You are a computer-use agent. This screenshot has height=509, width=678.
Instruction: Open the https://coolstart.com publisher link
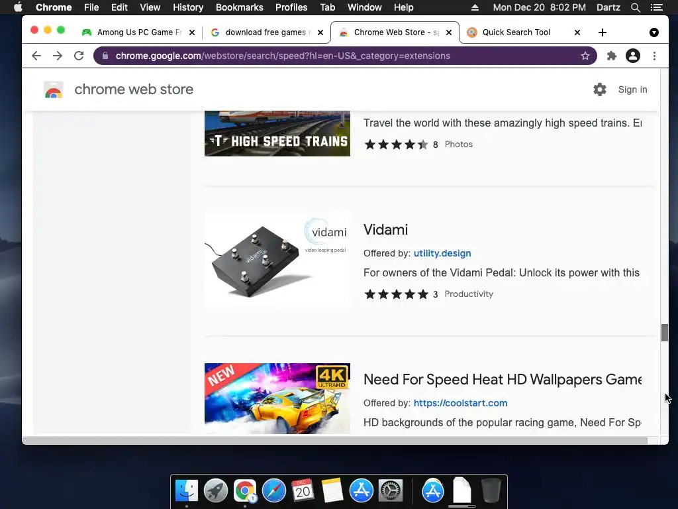pos(460,403)
